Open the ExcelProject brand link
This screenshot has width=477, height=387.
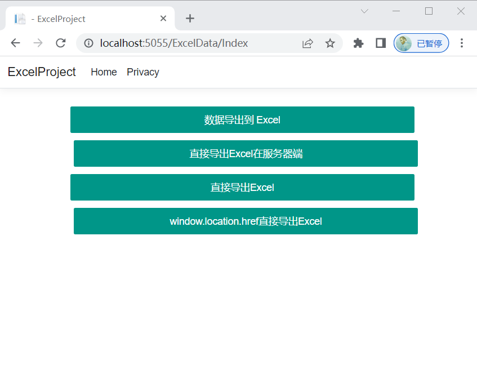pyautogui.click(x=42, y=72)
